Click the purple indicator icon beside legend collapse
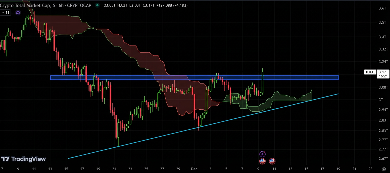Screen dimensions: 390x173 [18, 13]
